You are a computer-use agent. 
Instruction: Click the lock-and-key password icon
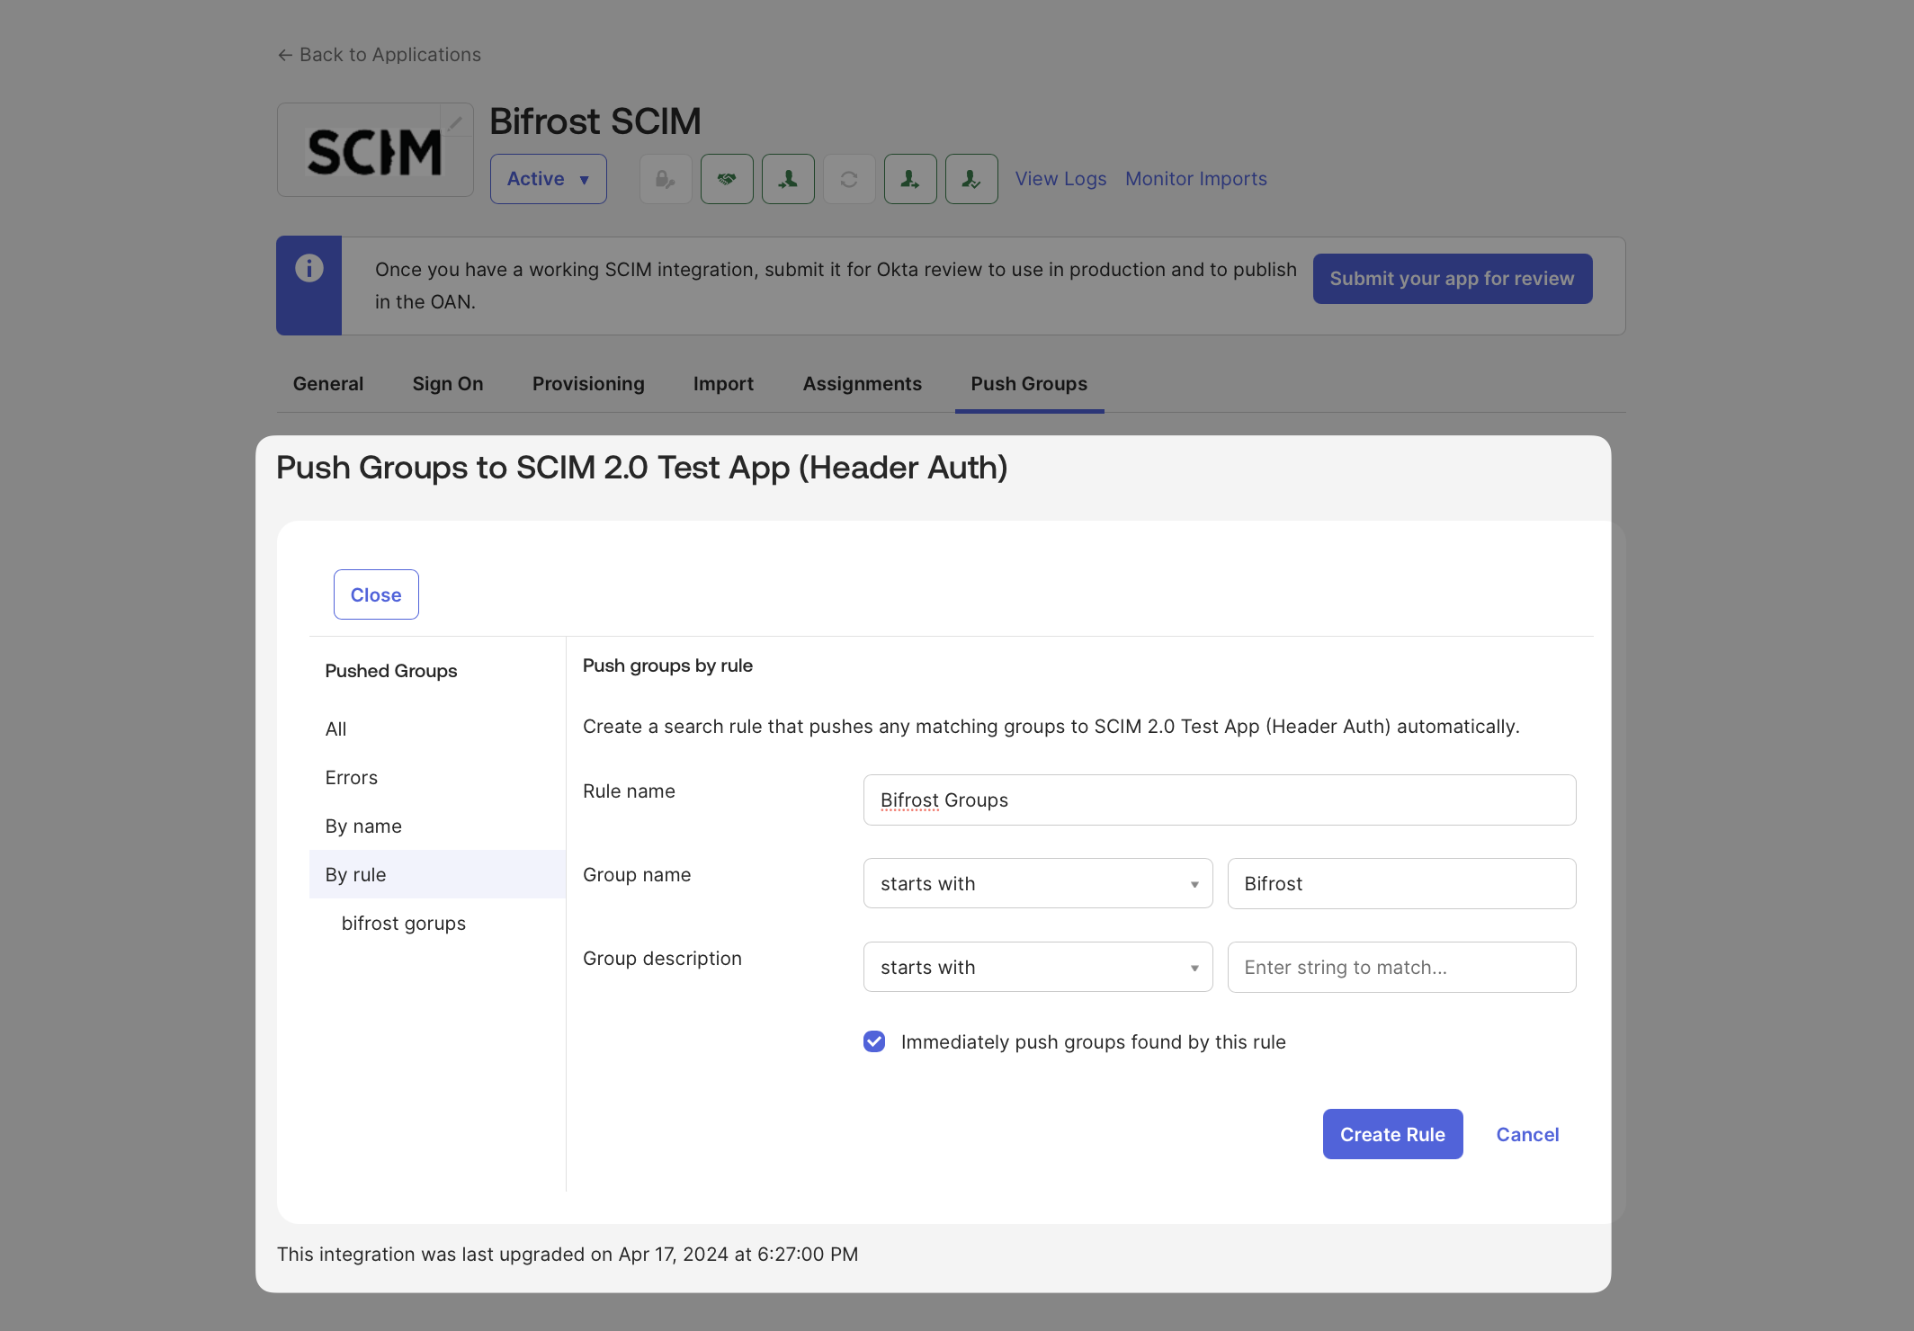666,179
